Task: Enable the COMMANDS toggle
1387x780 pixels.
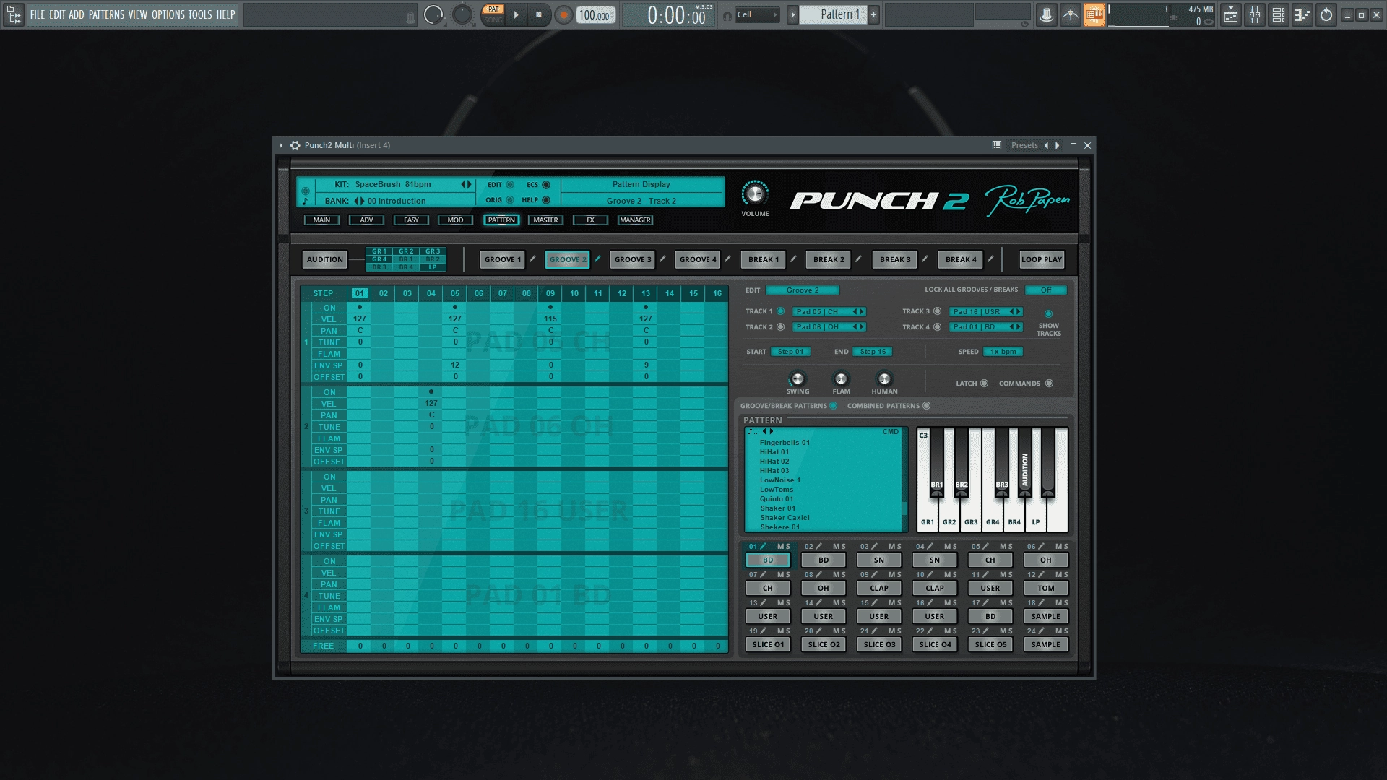Action: [1049, 383]
